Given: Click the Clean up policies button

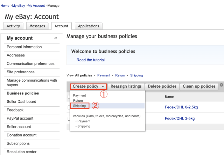Looking at the screenshot, I should click(199, 86).
